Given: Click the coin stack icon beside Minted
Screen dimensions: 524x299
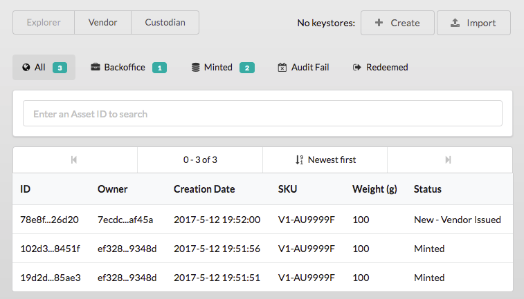Looking at the screenshot, I should coord(196,68).
